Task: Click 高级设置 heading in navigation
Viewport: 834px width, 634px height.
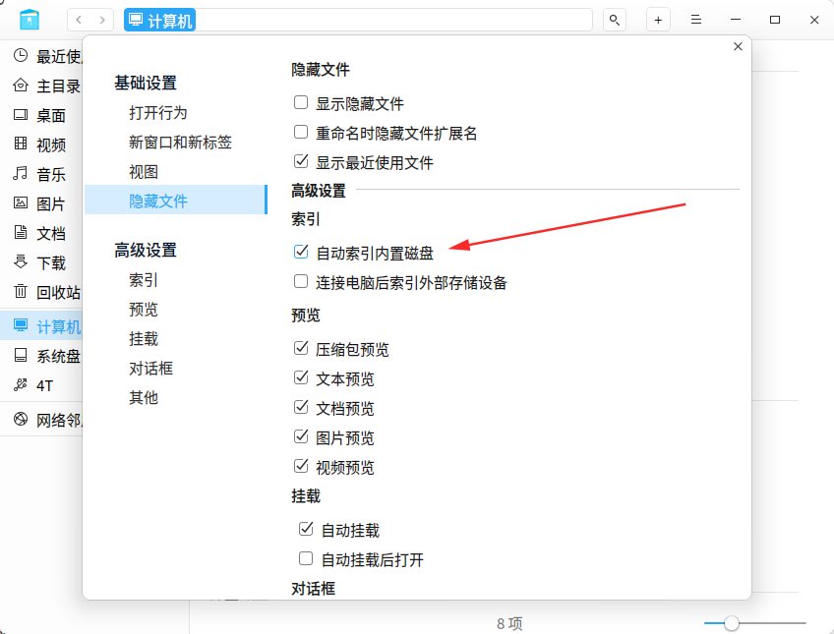Action: pyautogui.click(x=146, y=251)
